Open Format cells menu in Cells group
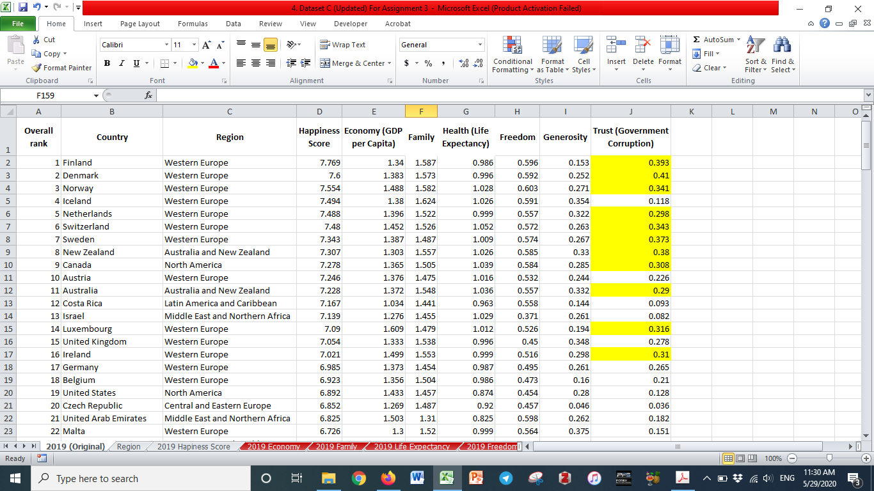Screen dimensions: 874x491 [670, 54]
